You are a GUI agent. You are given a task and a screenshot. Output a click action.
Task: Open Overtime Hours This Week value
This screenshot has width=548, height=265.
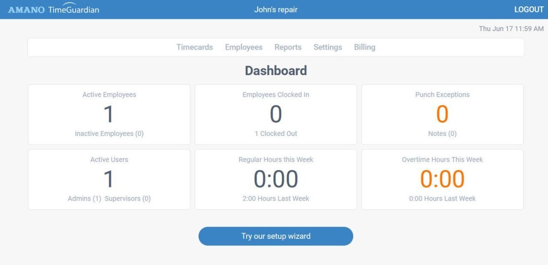point(442,179)
